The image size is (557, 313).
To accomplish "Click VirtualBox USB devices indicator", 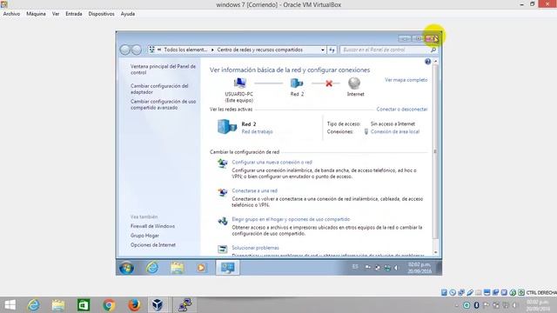I will pyautogui.click(x=470, y=292).
